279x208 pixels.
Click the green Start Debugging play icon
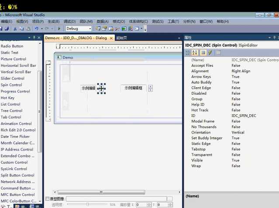(x=59, y=29)
